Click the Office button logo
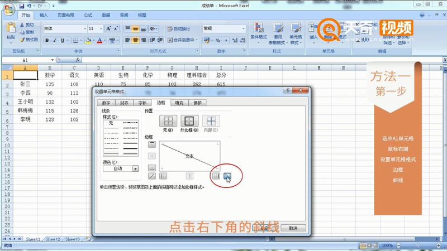This screenshot has height=251, width=447. pos(8,9)
